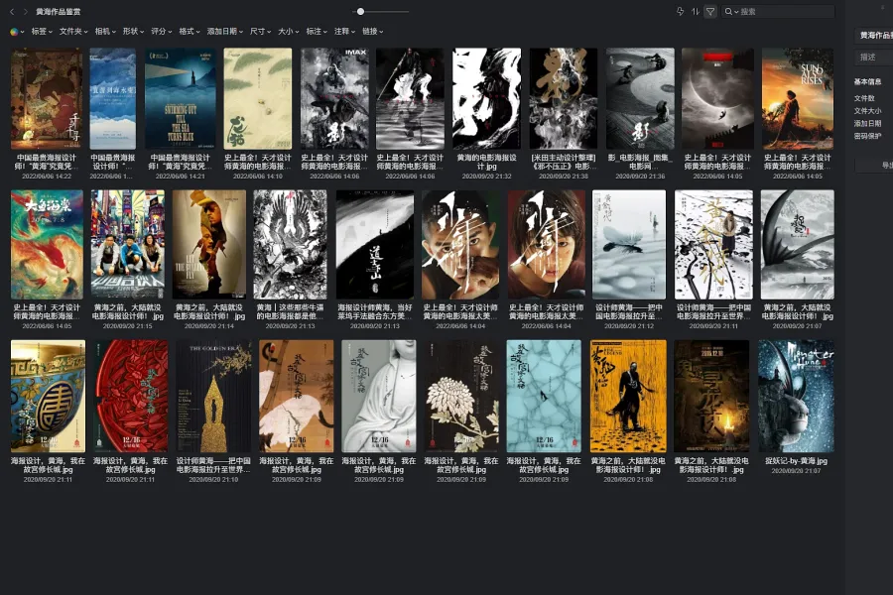Open the 链接 filter dropdown
The width and height of the screenshot is (893, 595).
pos(372,32)
